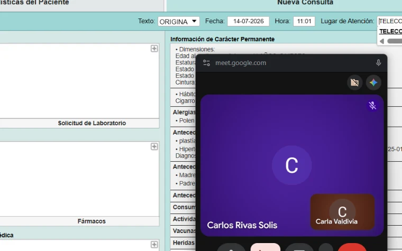The width and height of the screenshot is (402, 251).
Task: Click the Cigarro habit line
Action: (185, 100)
